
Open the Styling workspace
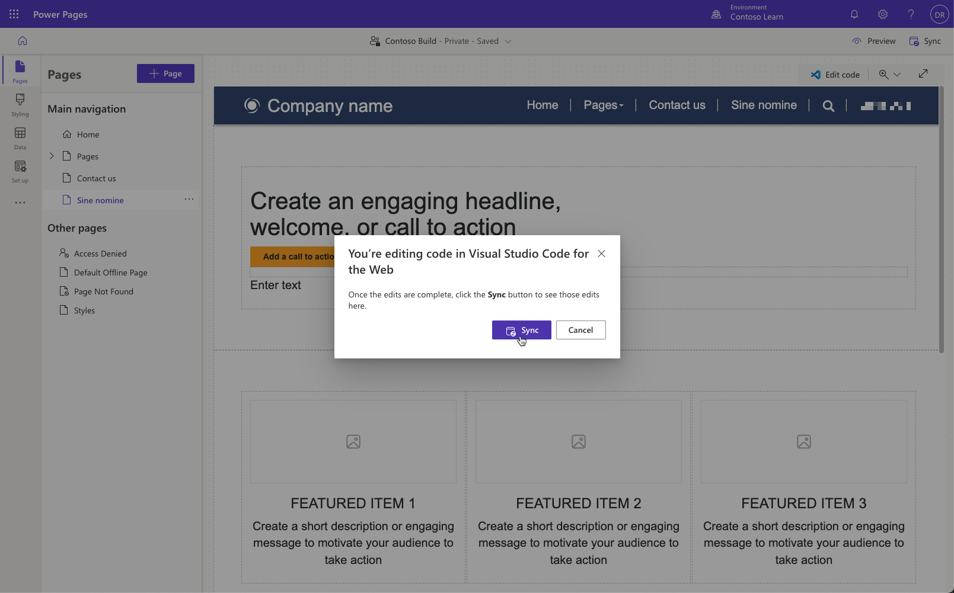20,105
